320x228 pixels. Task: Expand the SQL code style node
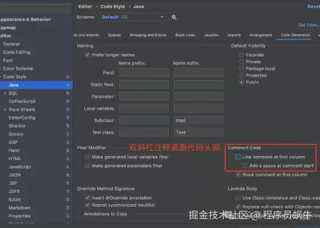(5, 93)
